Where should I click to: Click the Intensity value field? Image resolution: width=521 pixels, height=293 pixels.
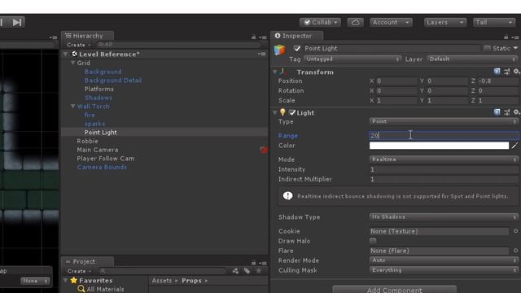point(444,169)
